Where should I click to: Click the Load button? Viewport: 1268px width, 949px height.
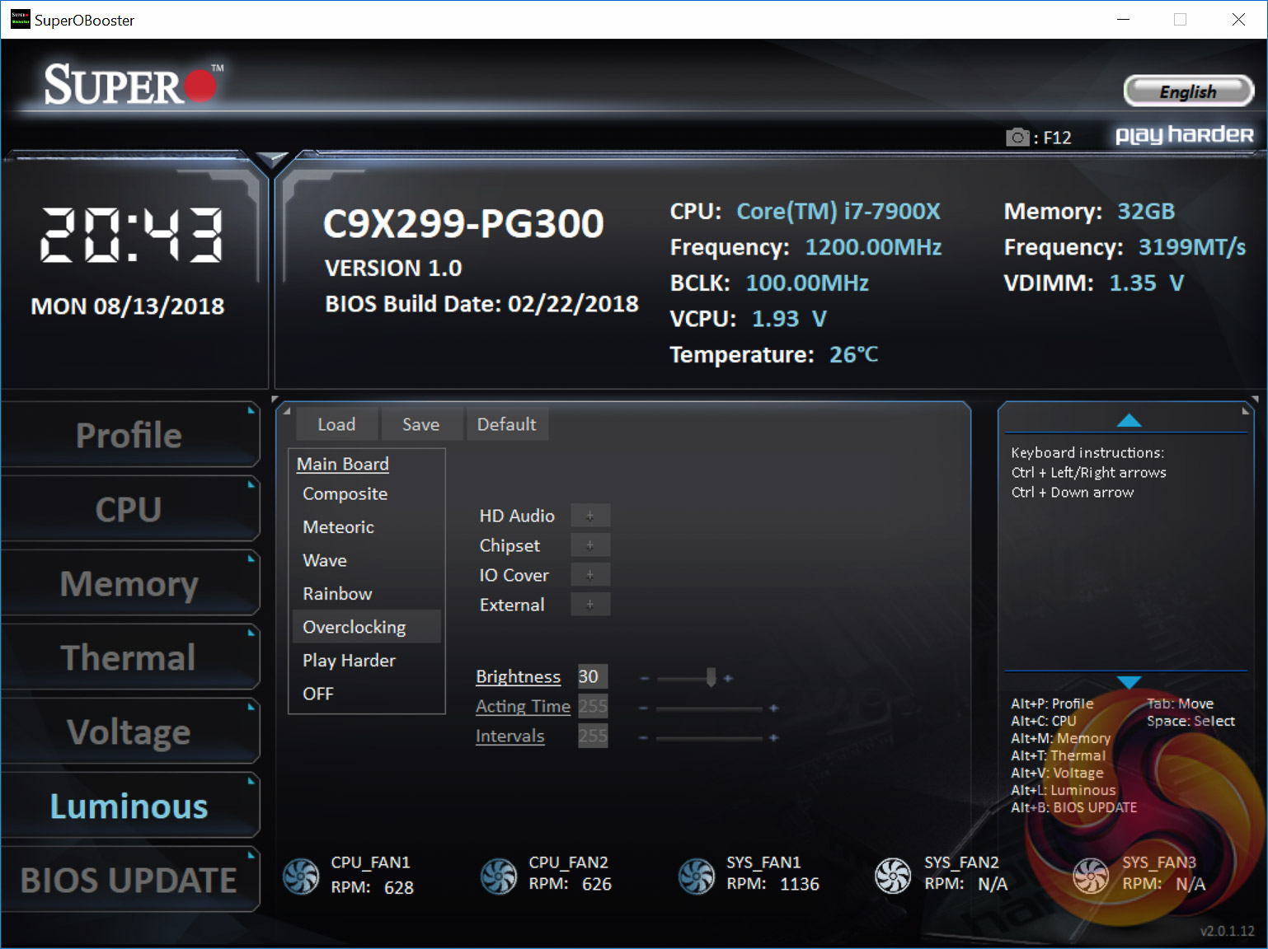coord(336,424)
